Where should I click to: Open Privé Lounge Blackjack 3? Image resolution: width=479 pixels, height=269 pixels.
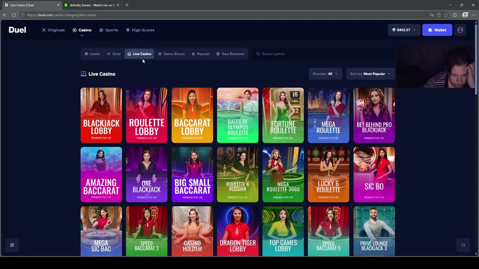374,231
